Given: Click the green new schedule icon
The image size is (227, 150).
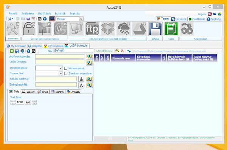Looking at the screenshot, I should click(12, 51).
